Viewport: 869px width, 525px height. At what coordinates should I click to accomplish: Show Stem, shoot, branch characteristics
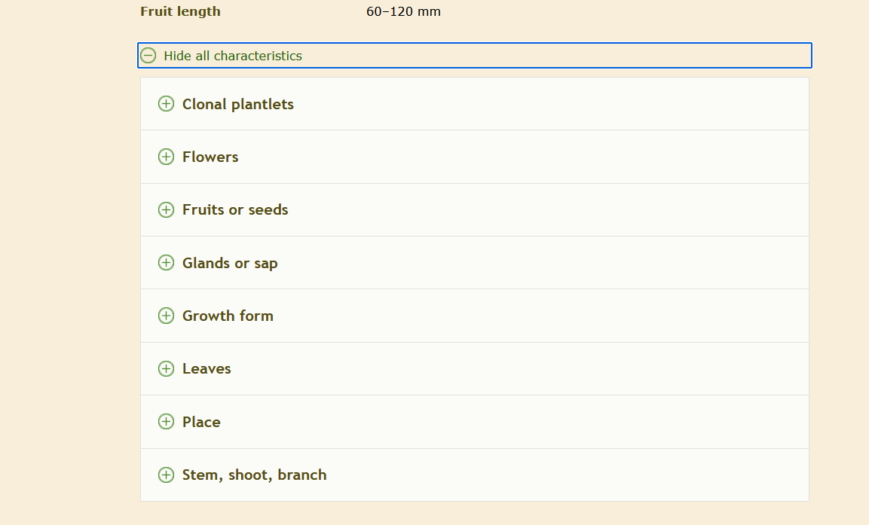tap(254, 475)
